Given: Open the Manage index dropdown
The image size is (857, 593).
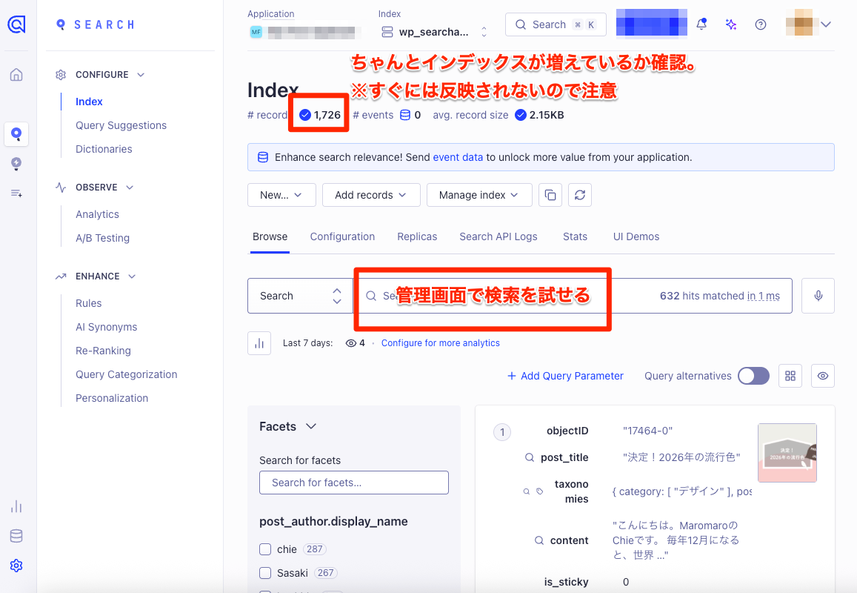Looking at the screenshot, I should 479,195.
